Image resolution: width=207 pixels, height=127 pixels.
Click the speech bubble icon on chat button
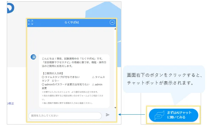(159, 115)
